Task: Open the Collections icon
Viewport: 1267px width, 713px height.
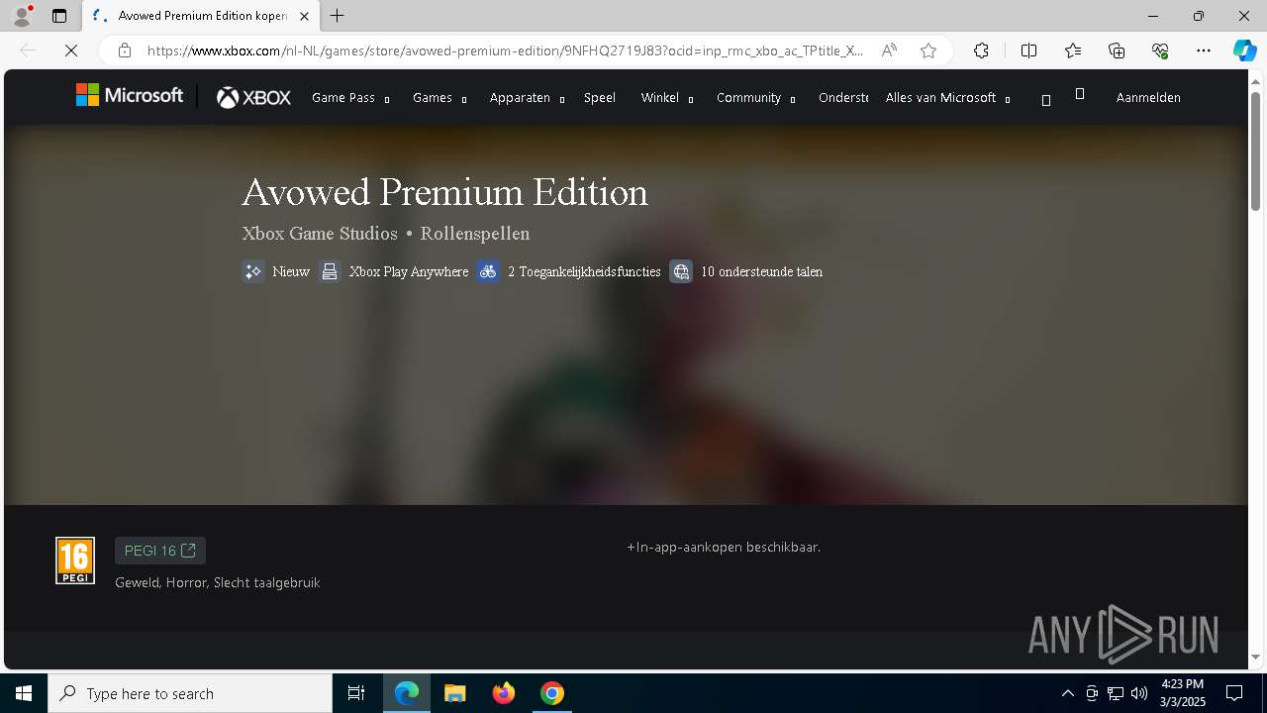Action: click(x=1117, y=51)
